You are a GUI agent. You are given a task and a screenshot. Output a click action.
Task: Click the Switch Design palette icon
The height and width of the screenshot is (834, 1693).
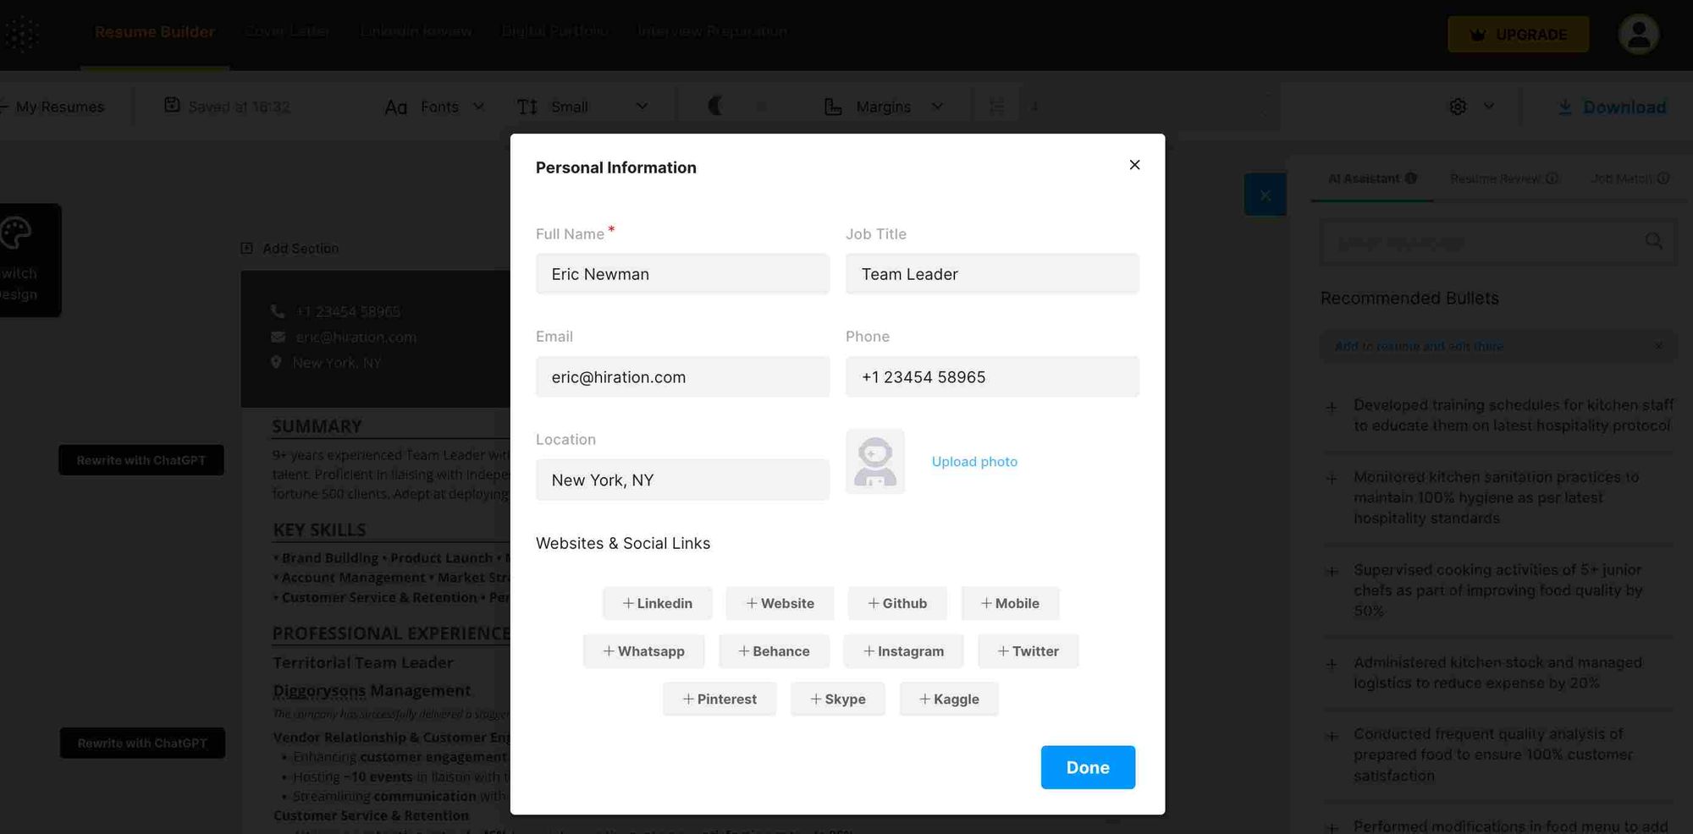click(16, 233)
